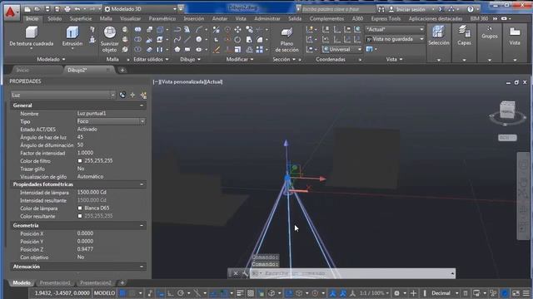533x299 pixels.
Task: Click the Move tool in Modificar panel
Action: (x=237, y=30)
